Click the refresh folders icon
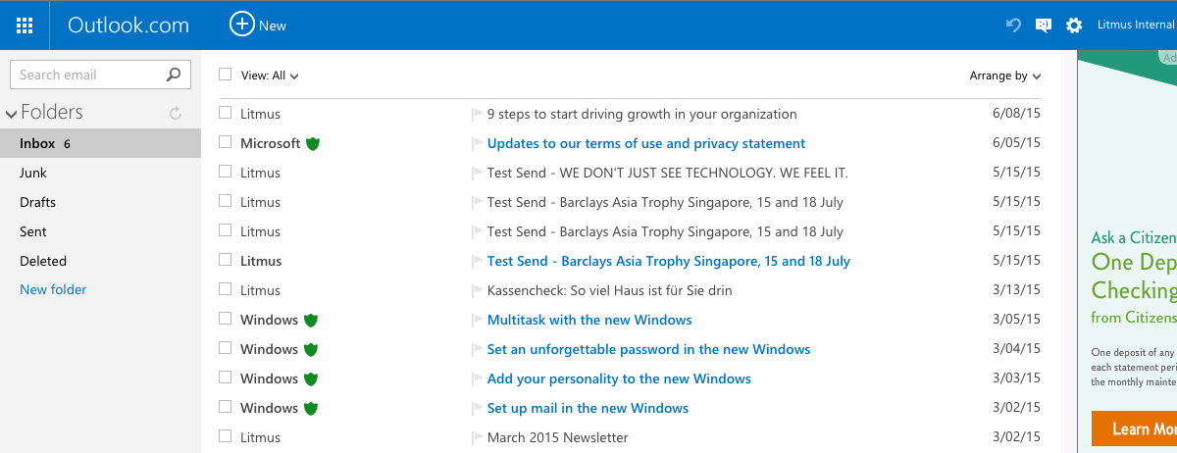Screen dimensions: 1177x453 click(x=176, y=114)
